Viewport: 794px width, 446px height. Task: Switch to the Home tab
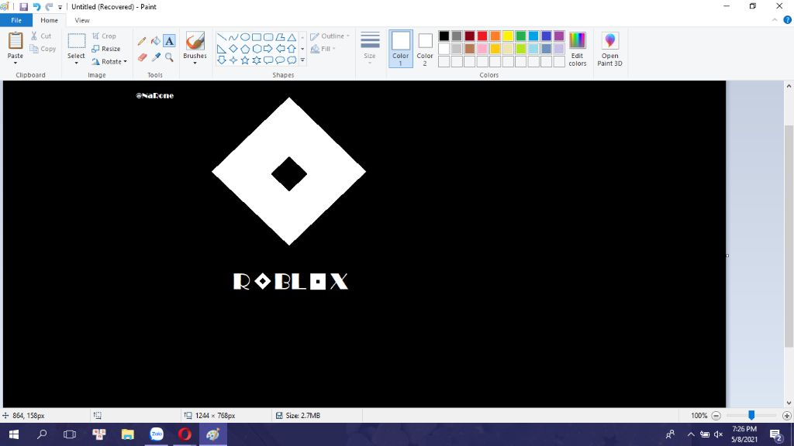pyautogui.click(x=49, y=20)
